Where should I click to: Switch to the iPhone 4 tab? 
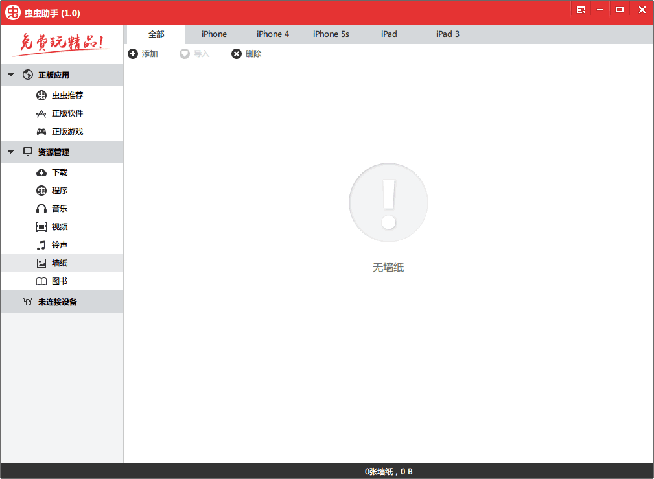coord(273,34)
